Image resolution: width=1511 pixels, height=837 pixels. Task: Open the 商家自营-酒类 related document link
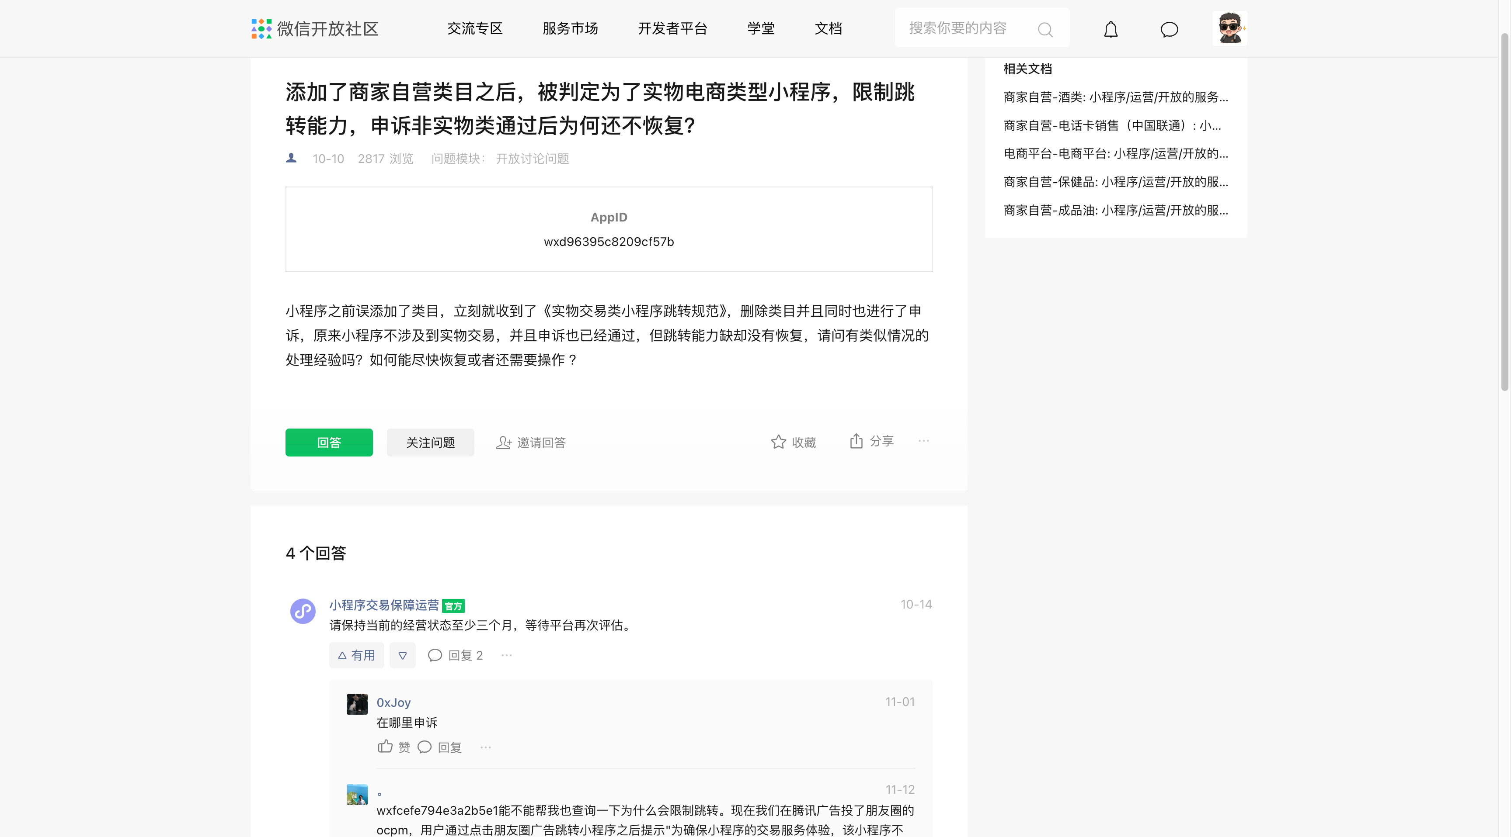click(1115, 97)
